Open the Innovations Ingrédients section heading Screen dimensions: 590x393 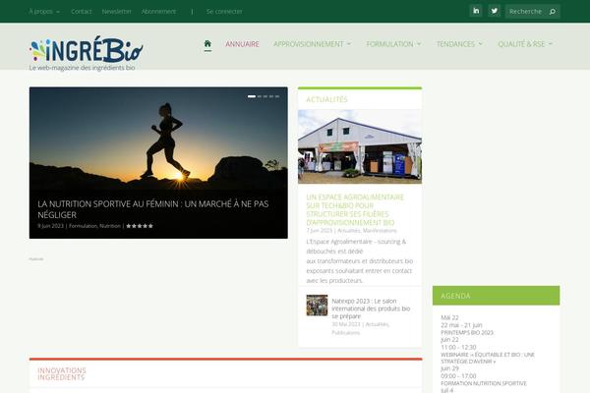click(x=62, y=373)
